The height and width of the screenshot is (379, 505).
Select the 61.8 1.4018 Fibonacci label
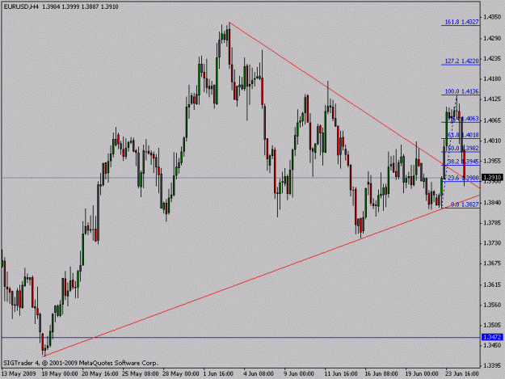click(463, 135)
